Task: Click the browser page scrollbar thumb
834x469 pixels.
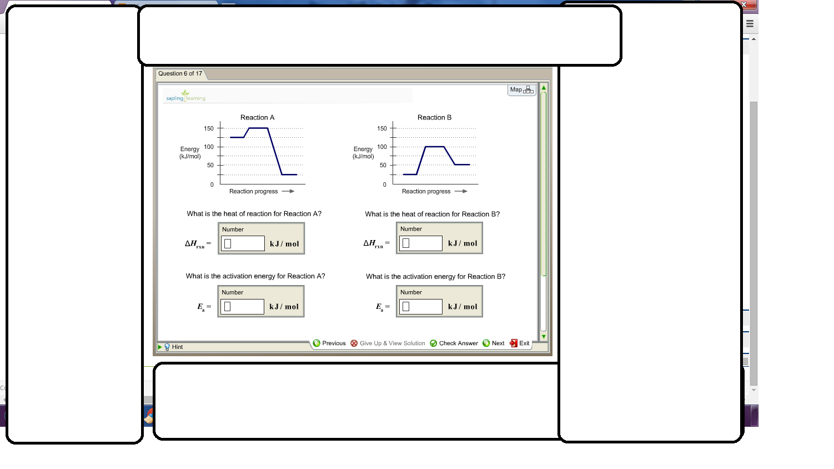Action: tap(753, 243)
